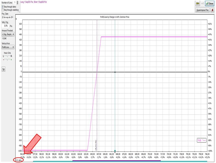Click the -100% right axis label

210,151
